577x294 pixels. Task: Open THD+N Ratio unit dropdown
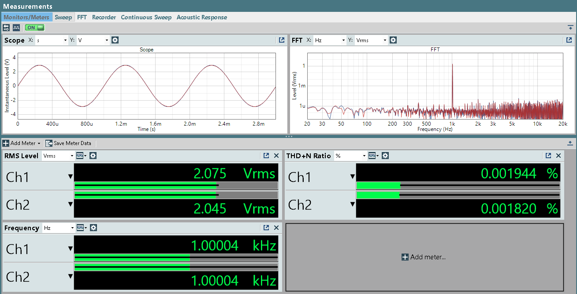[x=350, y=156]
